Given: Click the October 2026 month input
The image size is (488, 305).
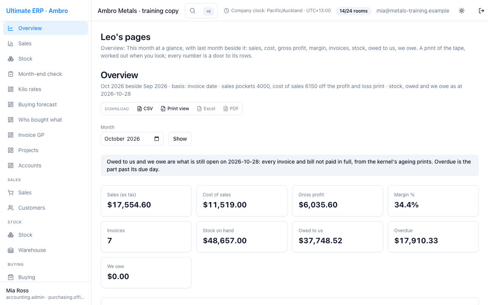Looking at the screenshot, I should point(132,139).
